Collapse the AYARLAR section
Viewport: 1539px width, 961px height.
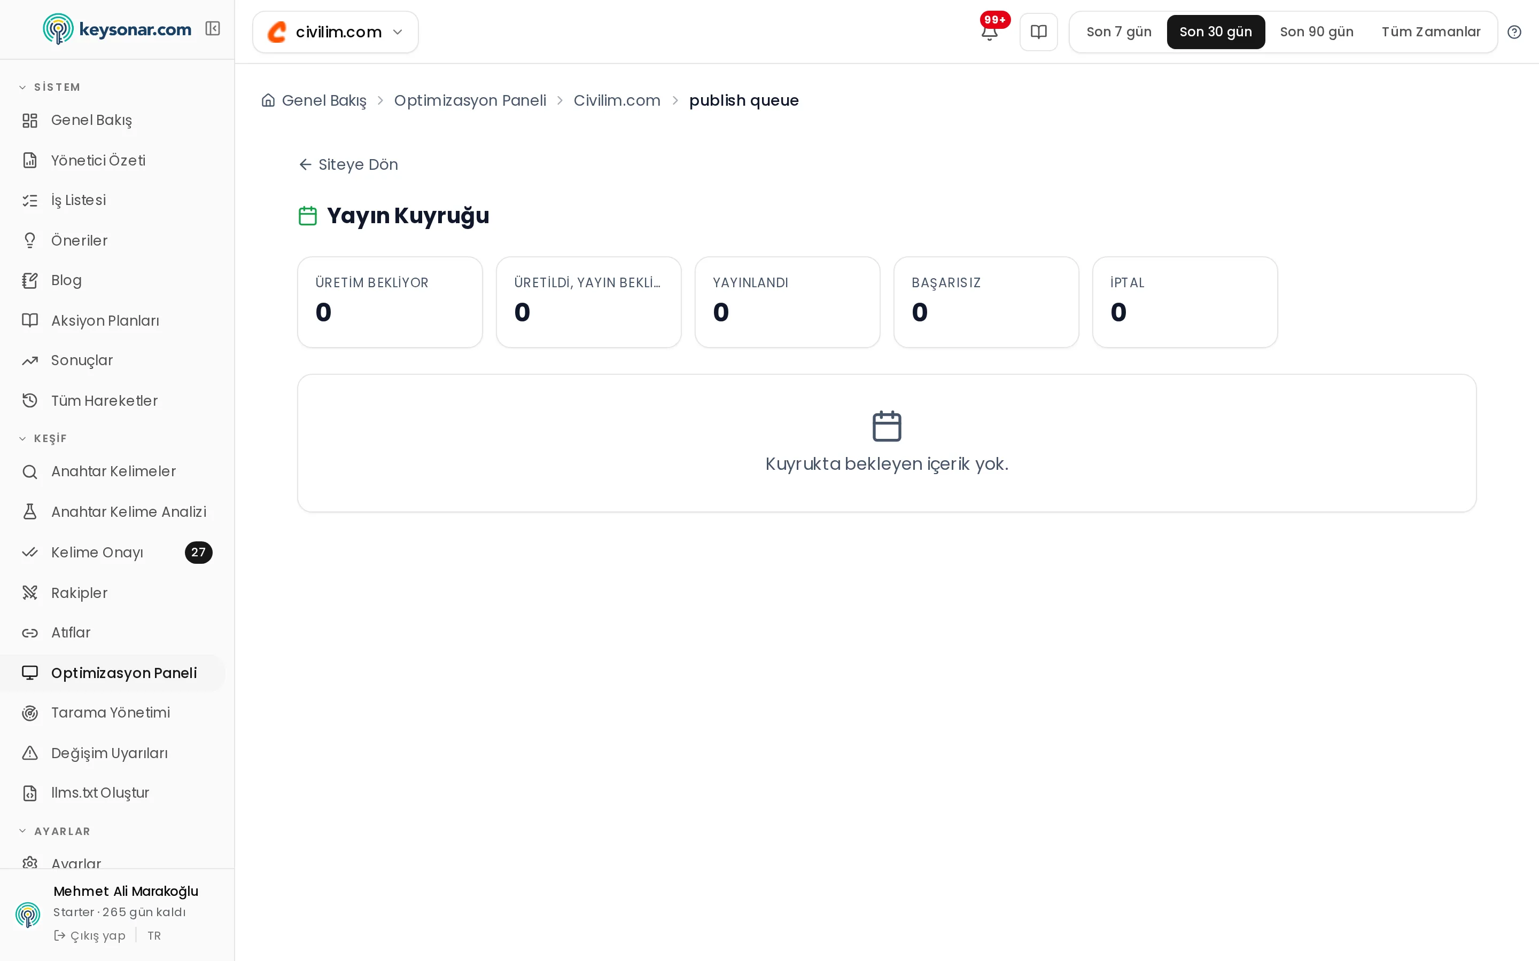click(55, 831)
